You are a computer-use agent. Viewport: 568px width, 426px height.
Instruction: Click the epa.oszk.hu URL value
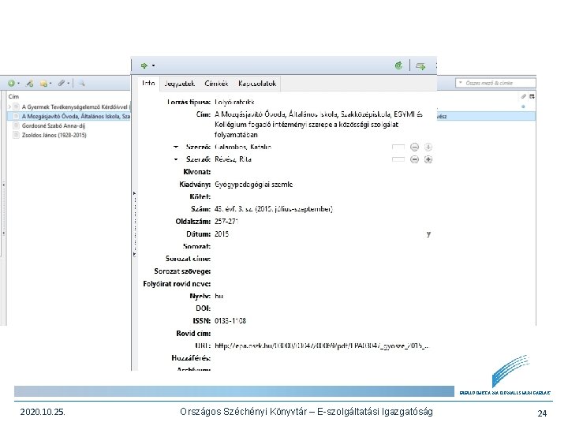(x=322, y=346)
